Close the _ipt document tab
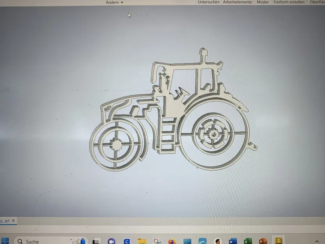 pos(13,221)
